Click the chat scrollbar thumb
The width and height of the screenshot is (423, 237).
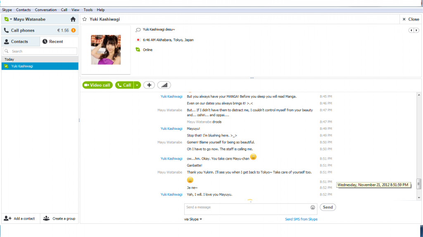pos(419,184)
